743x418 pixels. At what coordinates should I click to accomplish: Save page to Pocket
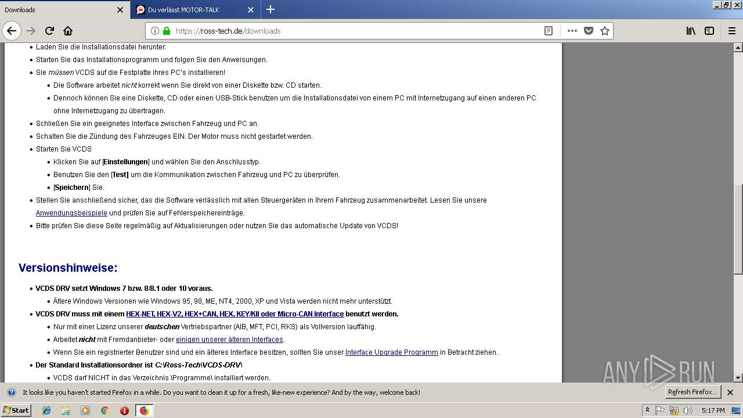[x=589, y=31]
